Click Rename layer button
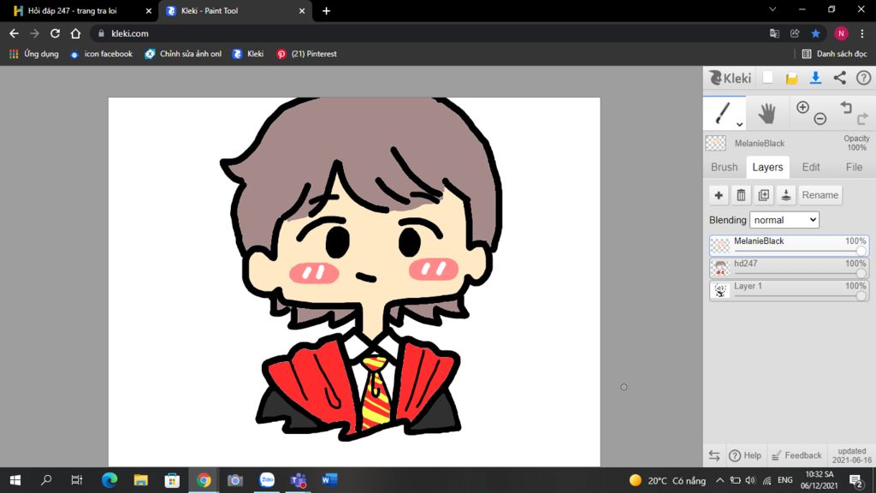Viewport: 876px width, 493px height. 820,195
